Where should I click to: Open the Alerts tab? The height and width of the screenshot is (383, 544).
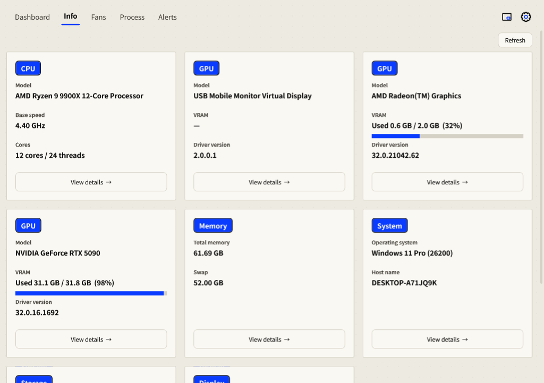[x=167, y=17]
